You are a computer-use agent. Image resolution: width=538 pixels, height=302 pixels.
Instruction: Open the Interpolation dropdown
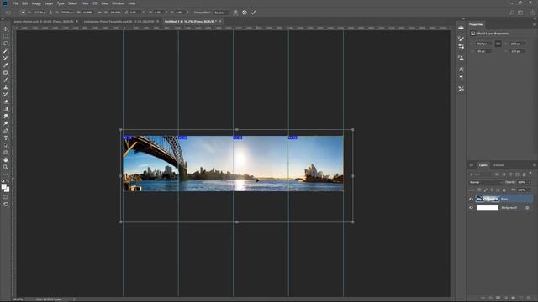[221, 13]
